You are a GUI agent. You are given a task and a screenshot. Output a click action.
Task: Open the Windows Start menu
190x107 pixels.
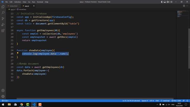pyautogui.click(x=3, y=104)
